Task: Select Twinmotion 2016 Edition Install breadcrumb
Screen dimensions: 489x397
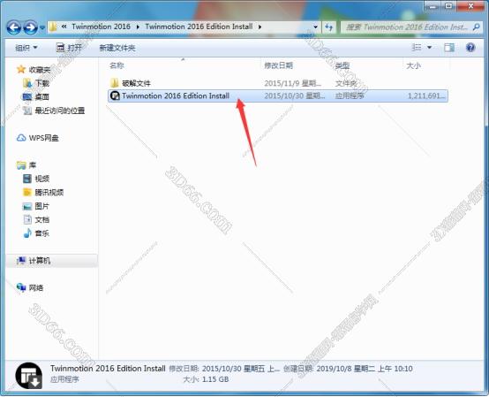Action: pos(199,27)
